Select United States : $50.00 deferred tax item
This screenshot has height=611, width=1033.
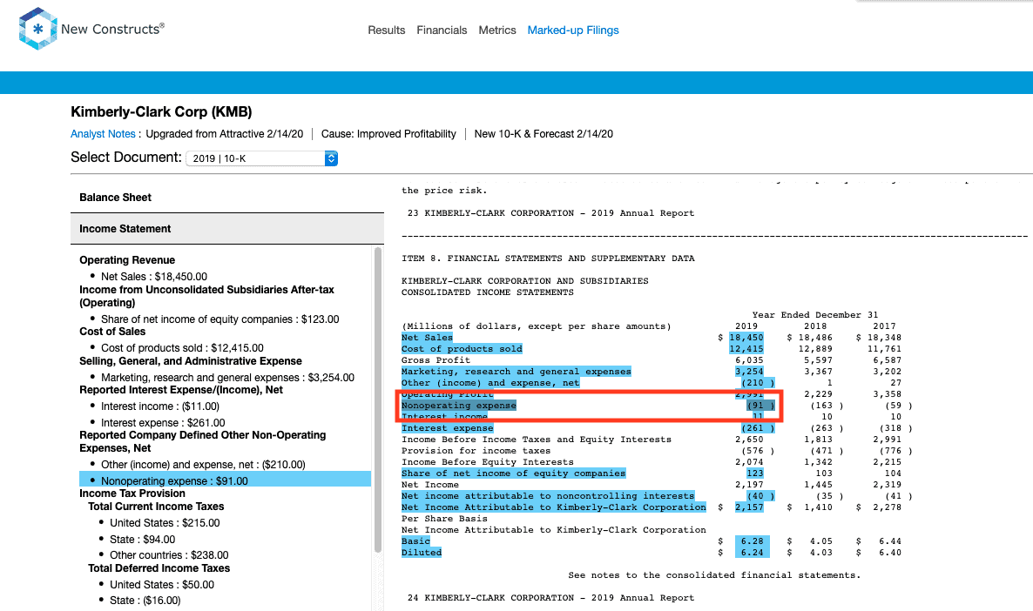(x=162, y=585)
